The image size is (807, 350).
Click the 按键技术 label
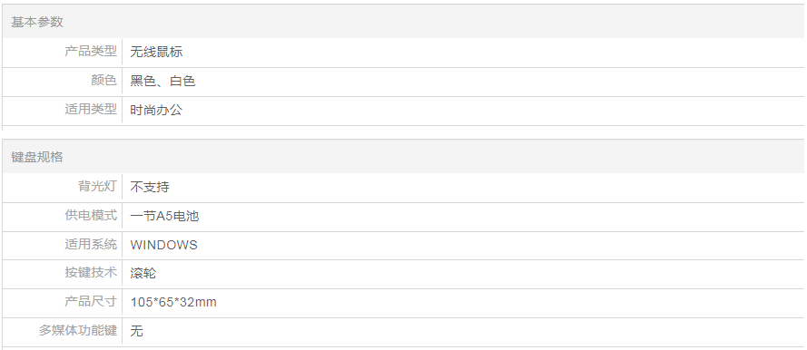91,272
